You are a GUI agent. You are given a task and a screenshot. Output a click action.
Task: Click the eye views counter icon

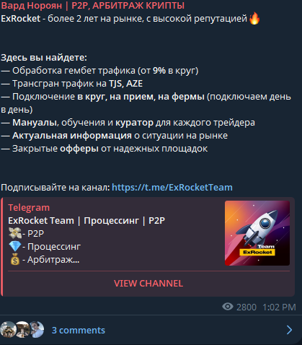click(228, 307)
